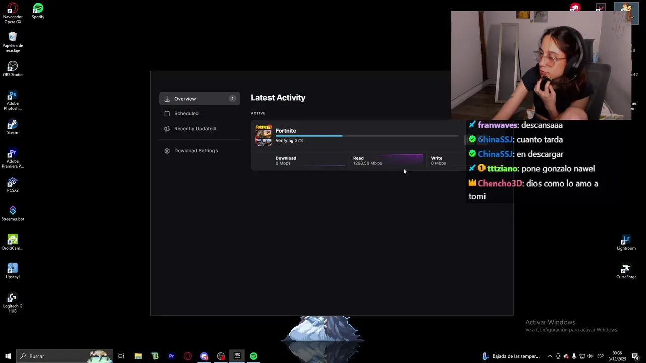The width and height of the screenshot is (646, 363).
Task: Click the Meet Now camera tray icon
Action: click(558, 356)
